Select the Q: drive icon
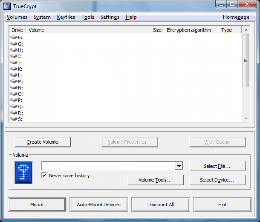260x222 pixels. (14, 106)
